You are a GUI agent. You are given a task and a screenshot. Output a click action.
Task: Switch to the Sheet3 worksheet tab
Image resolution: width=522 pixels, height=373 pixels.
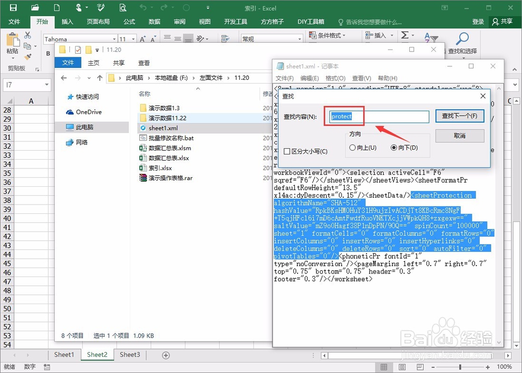tap(130, 355)
